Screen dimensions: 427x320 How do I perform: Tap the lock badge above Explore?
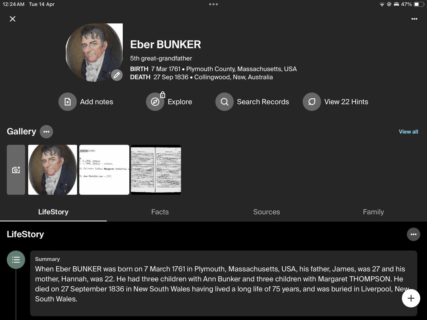tap(163, 95)
